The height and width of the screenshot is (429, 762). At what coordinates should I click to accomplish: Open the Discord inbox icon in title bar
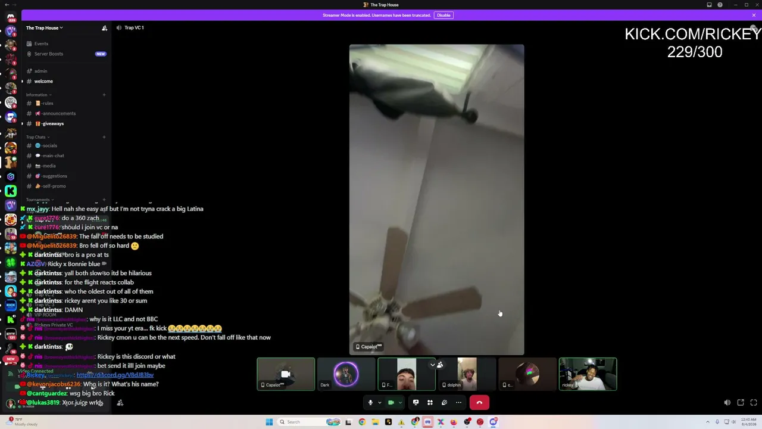point(709,5)
